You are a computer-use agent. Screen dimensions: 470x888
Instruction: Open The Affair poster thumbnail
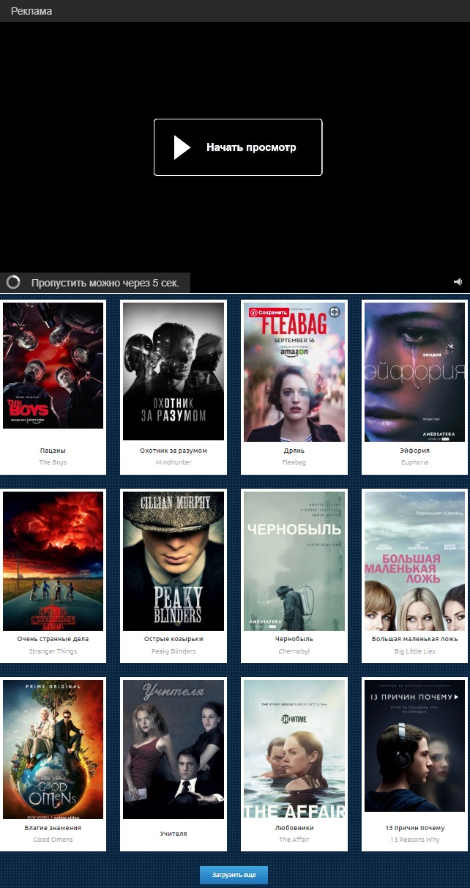(x=294, y=749)
